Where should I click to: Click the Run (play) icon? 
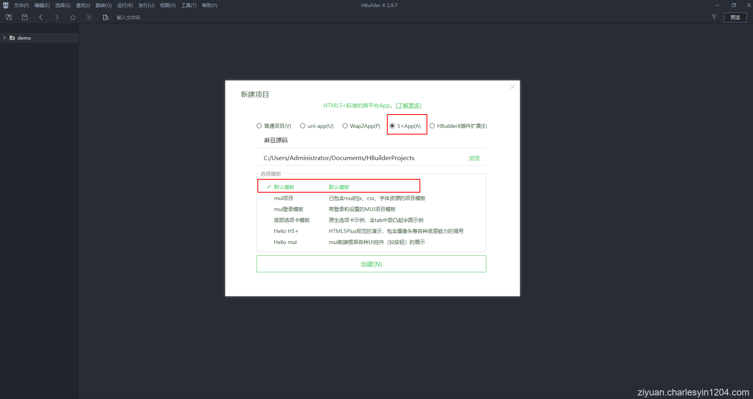point(89,17)
